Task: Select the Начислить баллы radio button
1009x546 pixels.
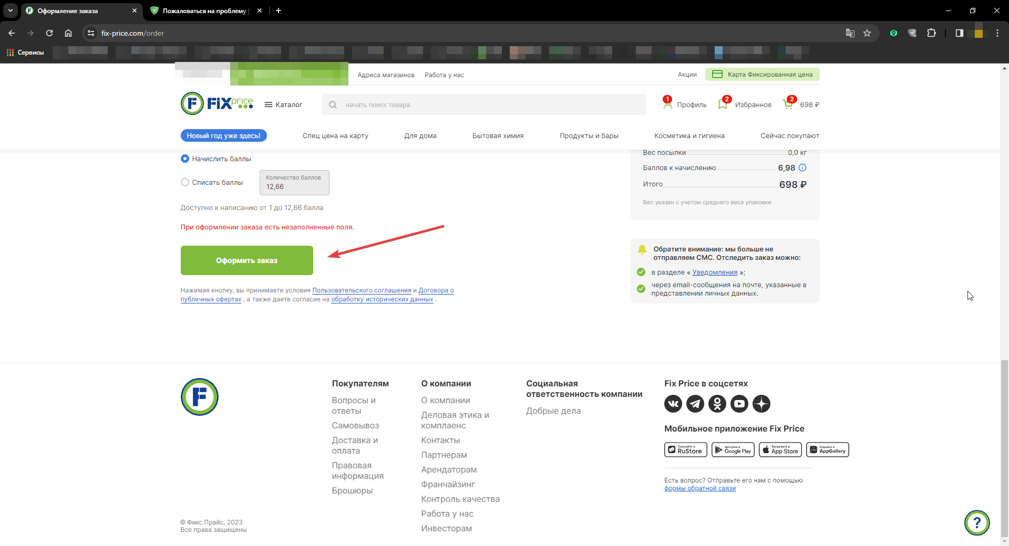Action: 184,159
